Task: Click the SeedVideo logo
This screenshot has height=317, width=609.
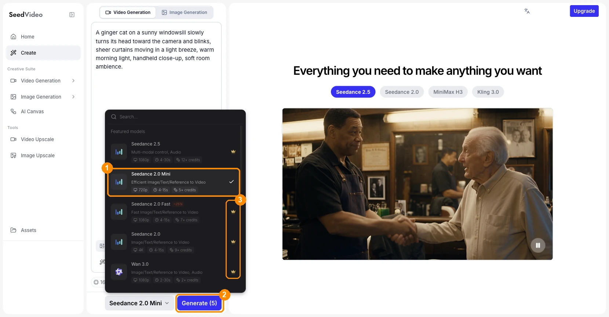Action: [26, 15]
